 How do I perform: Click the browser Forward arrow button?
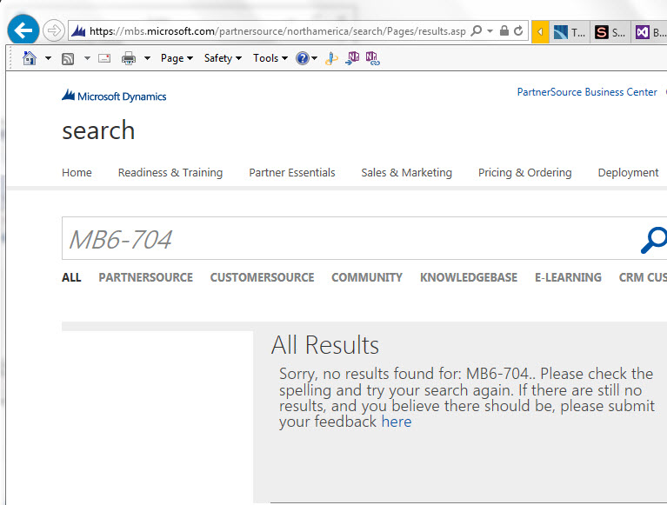click(x=54, y=31)
